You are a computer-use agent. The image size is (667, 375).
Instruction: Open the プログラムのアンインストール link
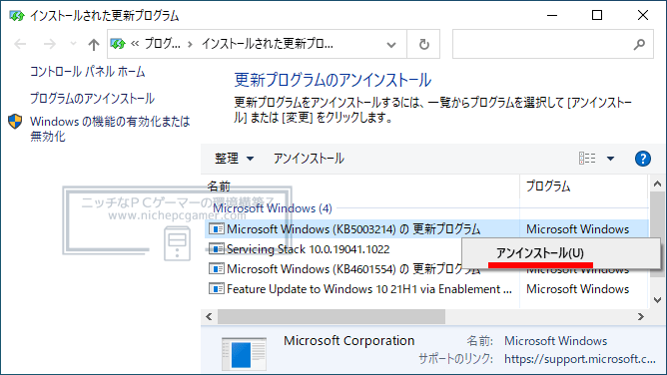pyautogui.click(x=92, y=98)
